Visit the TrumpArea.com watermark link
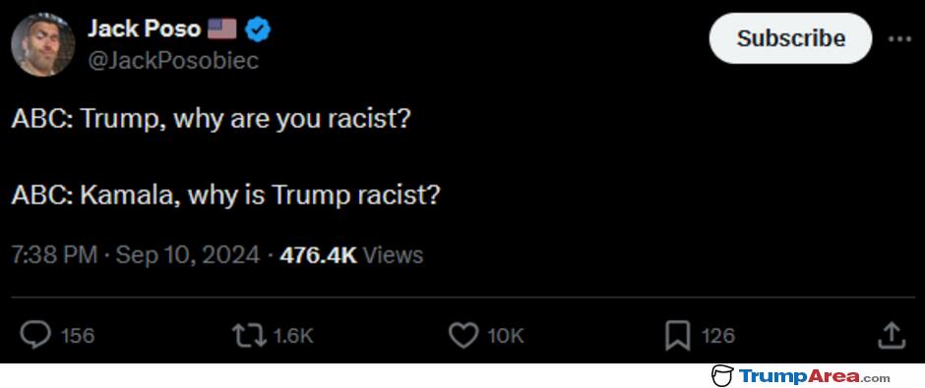Viewport: 925px width, 388px height. point(815,376)
